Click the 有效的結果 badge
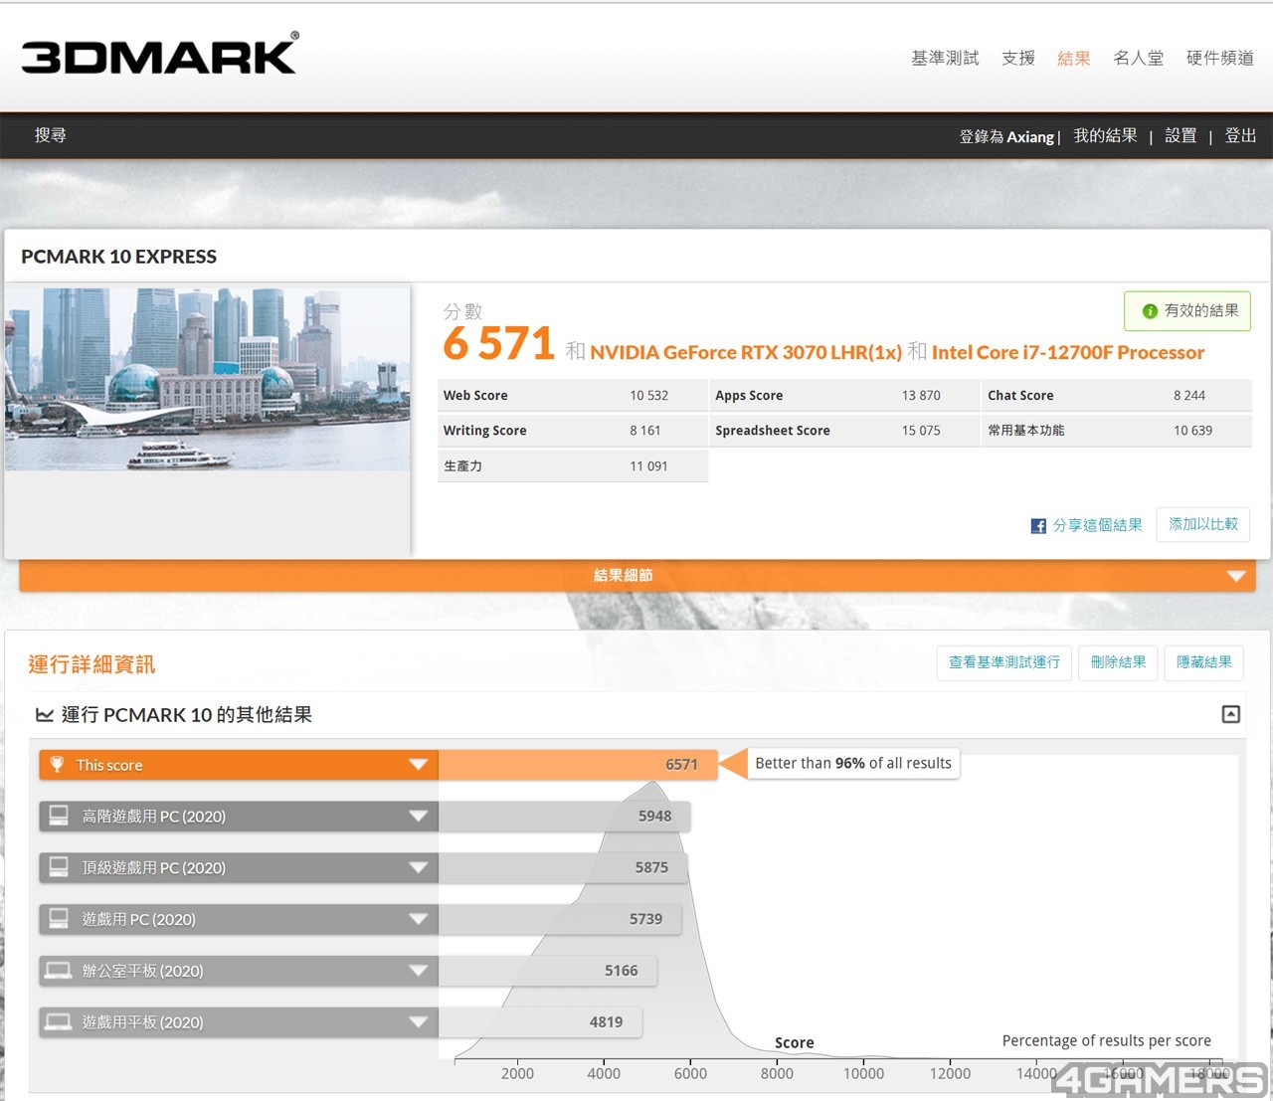Viewport: 1273px width, 1101px height. click(1187, 311)
